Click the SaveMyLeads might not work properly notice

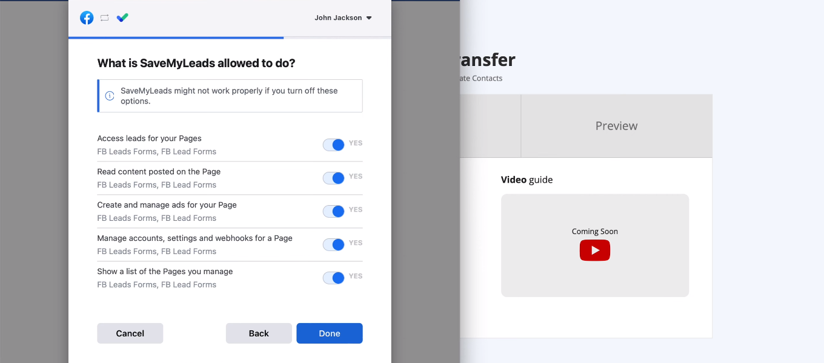click(230, 96)
